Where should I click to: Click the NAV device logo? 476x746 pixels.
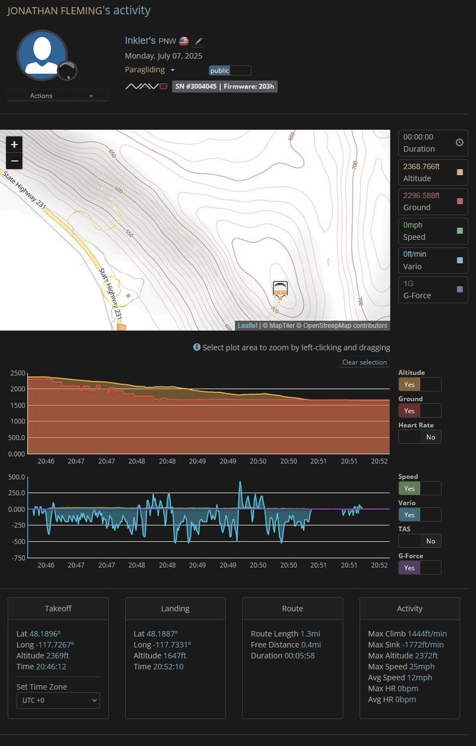(146, 86)
